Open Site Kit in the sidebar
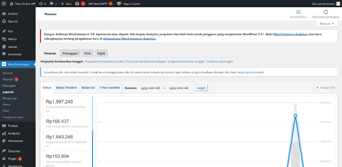The width and height of the screenshot is (342, 167). pyautogui.click(x=13, y=21)
